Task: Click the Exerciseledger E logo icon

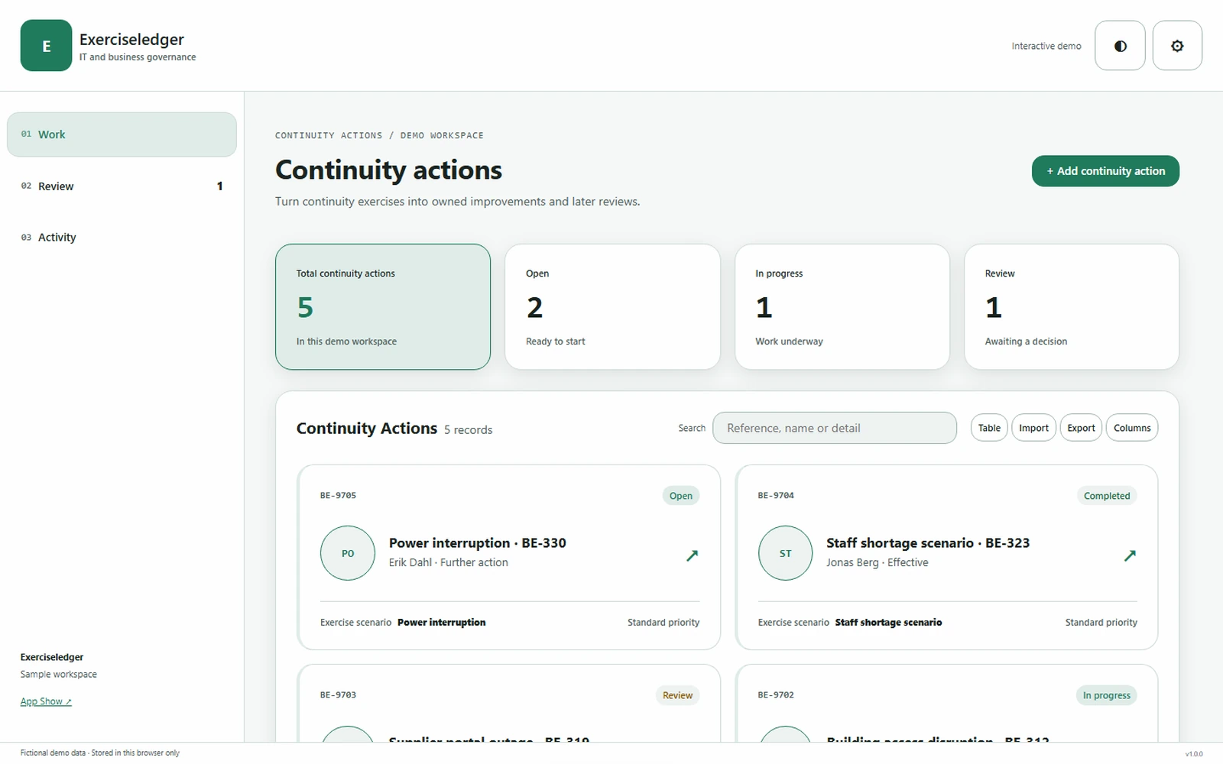Action: [46, 46]
